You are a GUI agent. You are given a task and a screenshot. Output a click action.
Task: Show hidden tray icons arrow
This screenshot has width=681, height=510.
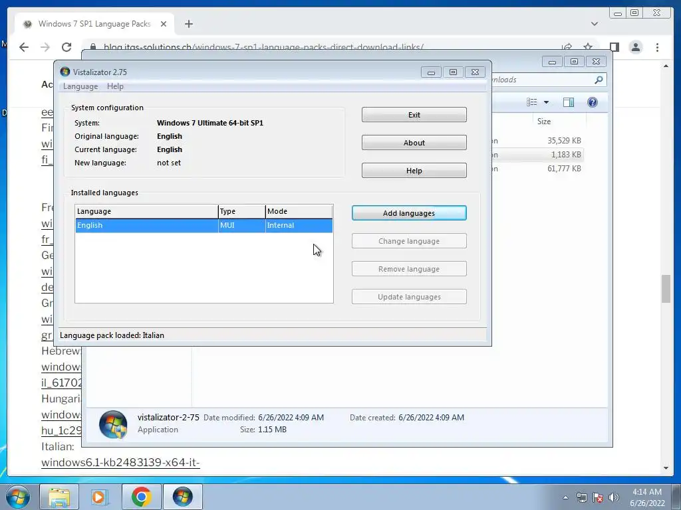[565, 497]
